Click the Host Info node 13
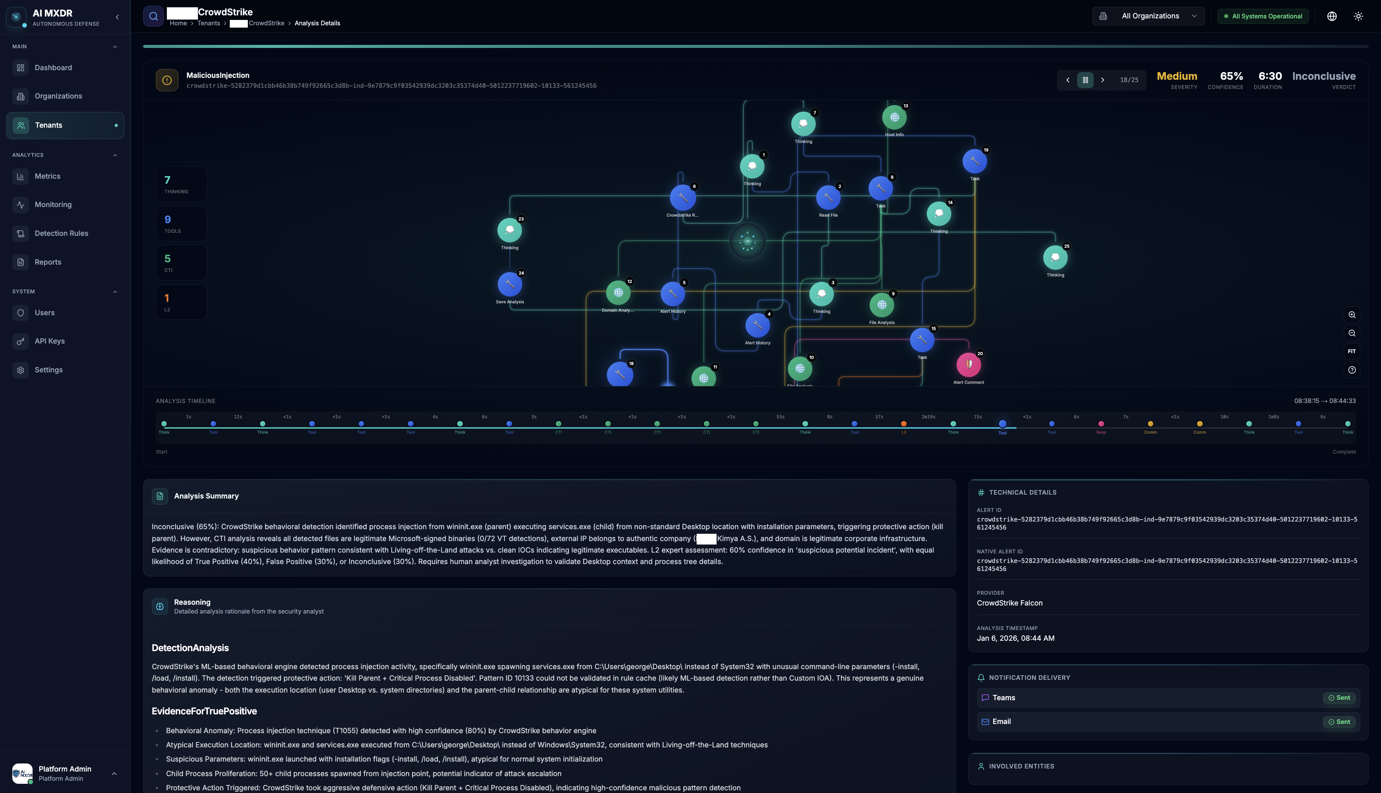The image size is (1381, 793). [x=894, y=117]
